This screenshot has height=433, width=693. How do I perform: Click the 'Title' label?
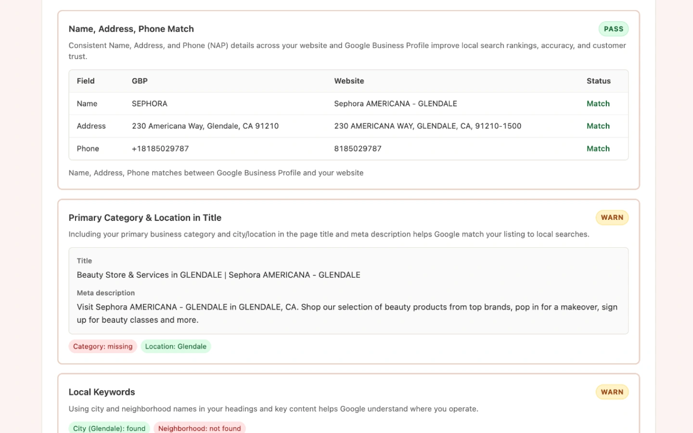[84, 261]
